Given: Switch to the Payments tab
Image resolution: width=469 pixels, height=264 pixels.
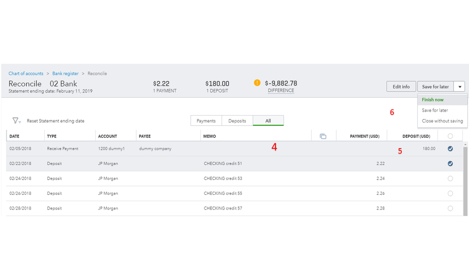Looking at the screenshot, I should tap(206, 121).
